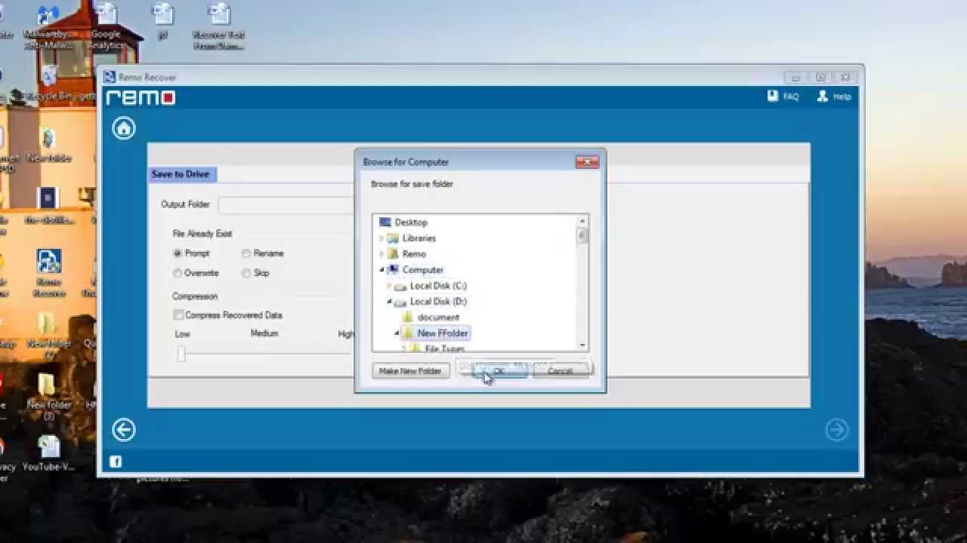Select the 'Desktop' tree row text
Viewport: 967px width, 543px height.
tap(411, 222)
